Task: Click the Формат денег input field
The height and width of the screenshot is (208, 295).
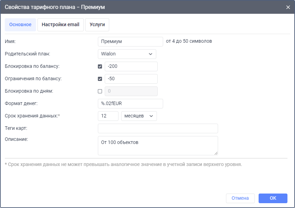Action: [130, 104]
